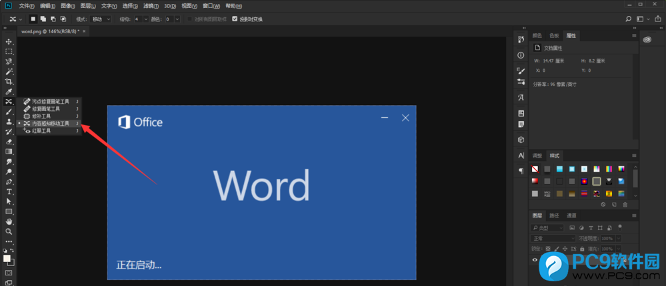Enable 对所有图层取样 checkbox
This screenshot has height=286, width=666.
click(x=189, y=19)
